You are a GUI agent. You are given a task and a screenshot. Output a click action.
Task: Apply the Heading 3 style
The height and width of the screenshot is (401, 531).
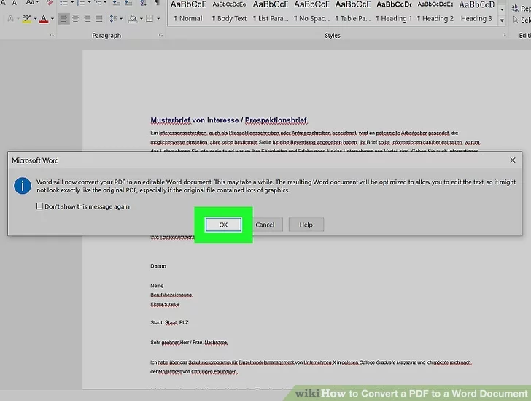point(476,12)
